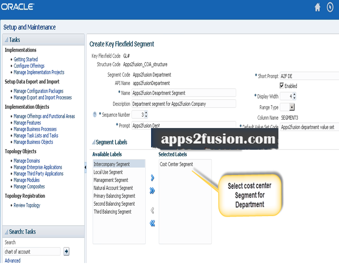Open Manage Third Party Applications link
Viewport: 339px width, 272px height.
point(38,174)
